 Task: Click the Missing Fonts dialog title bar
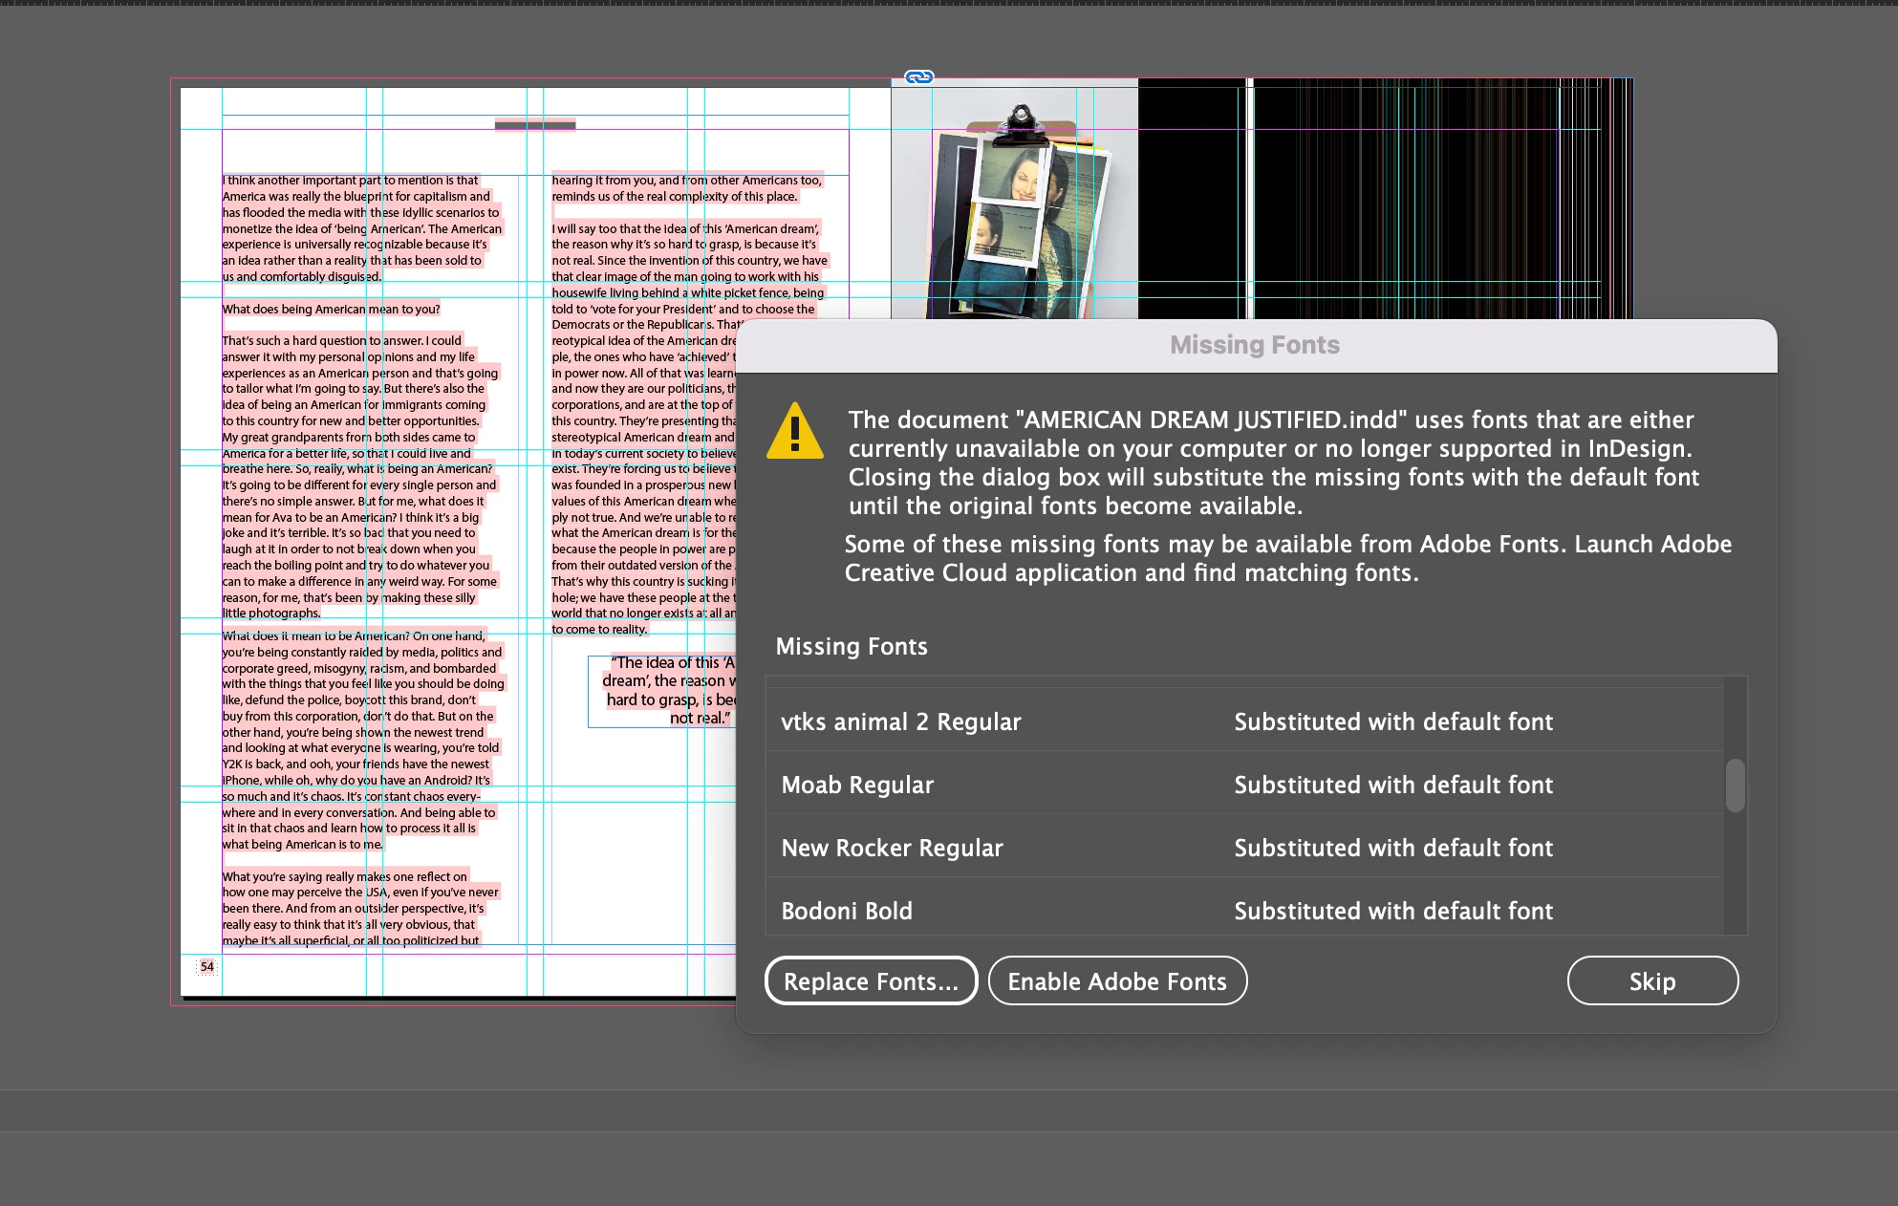[1255, 345]
